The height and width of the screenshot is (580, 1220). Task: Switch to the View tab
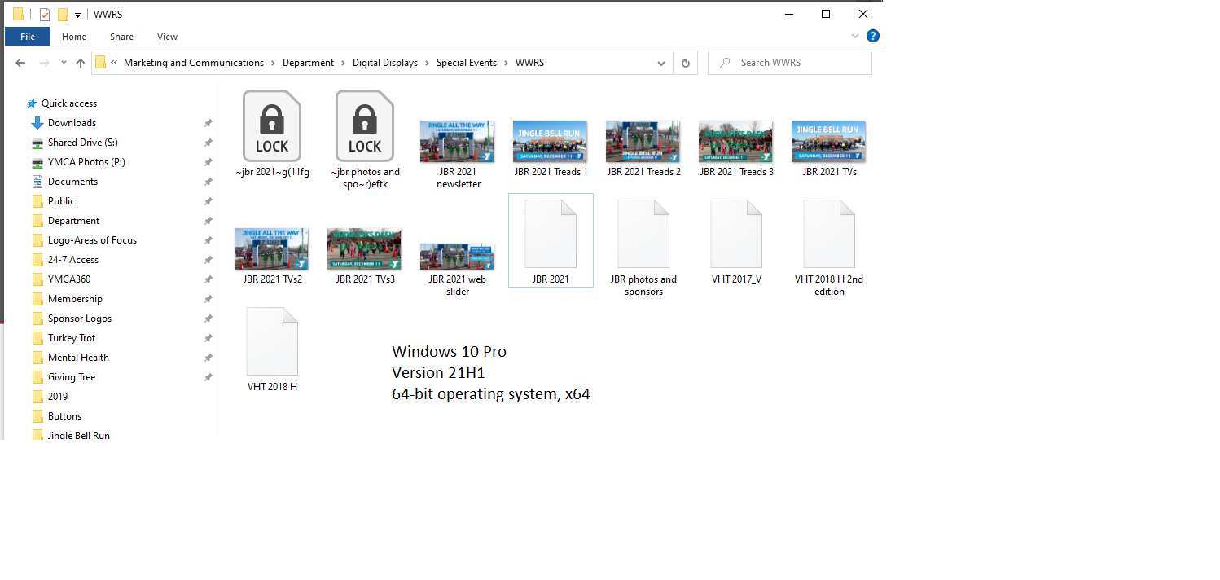click(167, 36)
